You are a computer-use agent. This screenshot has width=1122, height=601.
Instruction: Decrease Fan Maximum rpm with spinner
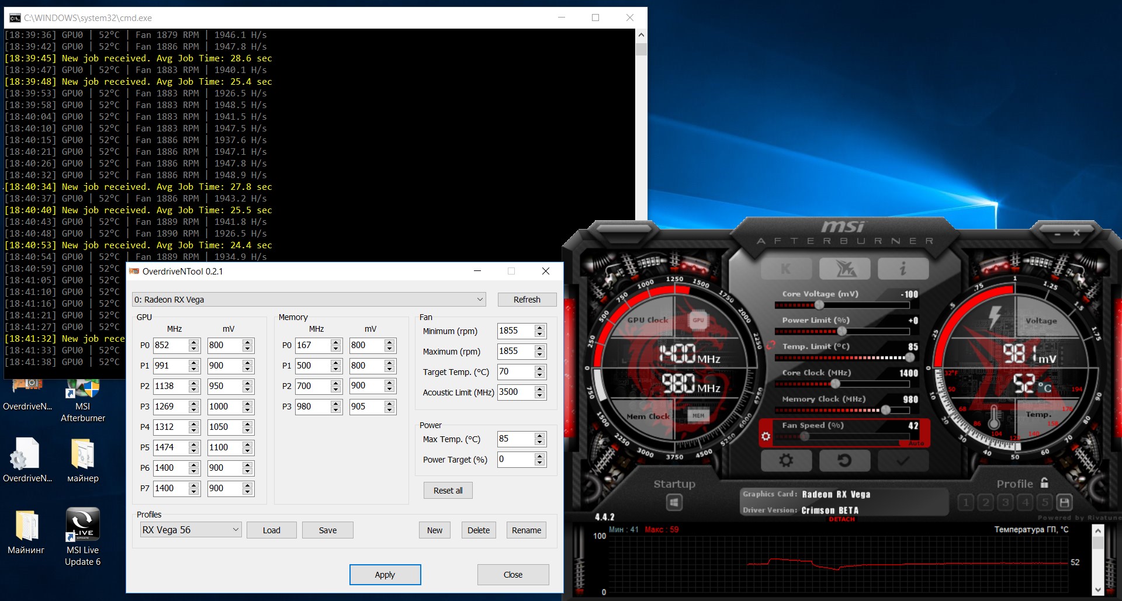(540, 355)
